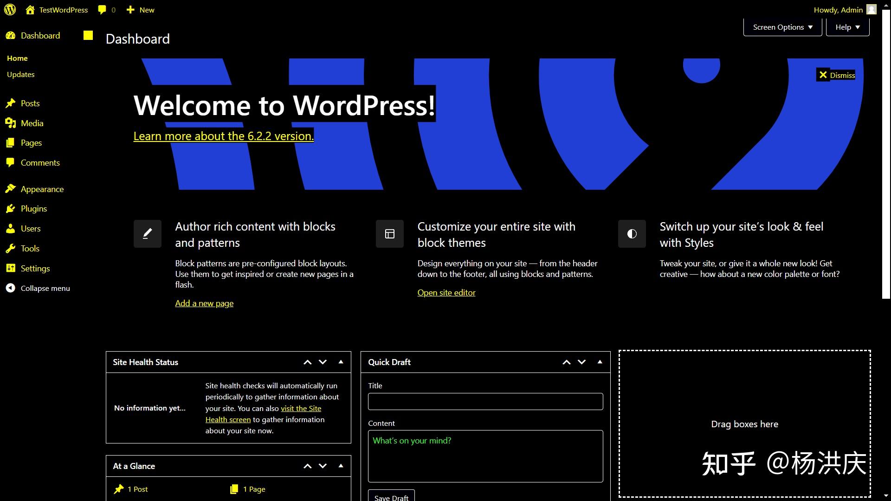Open Updates submenu item
The height and width of the screenshot is (501, 891).
click(x=21, y=75)
